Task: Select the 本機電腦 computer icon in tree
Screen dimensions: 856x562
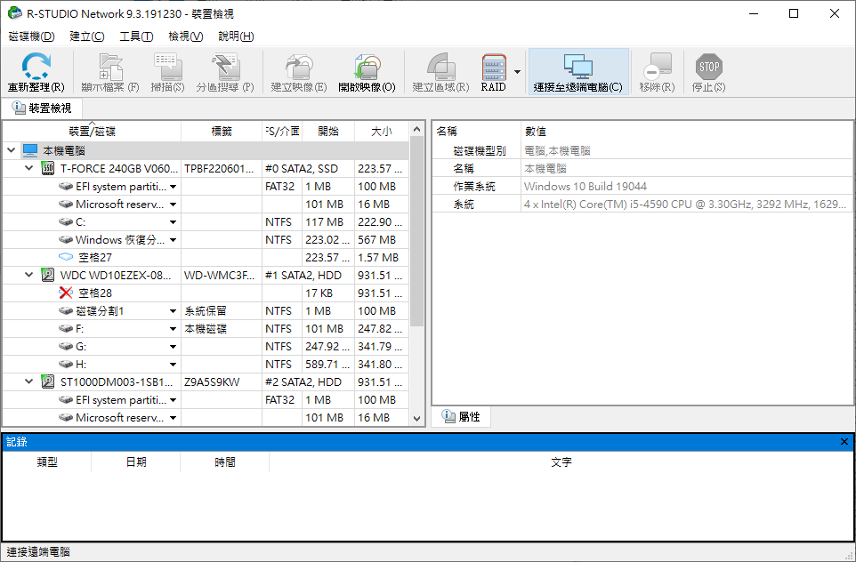Action: (30, 150)
